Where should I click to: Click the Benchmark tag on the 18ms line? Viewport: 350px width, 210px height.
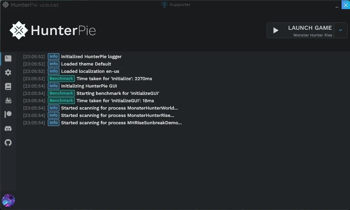(x=61, y=100)
